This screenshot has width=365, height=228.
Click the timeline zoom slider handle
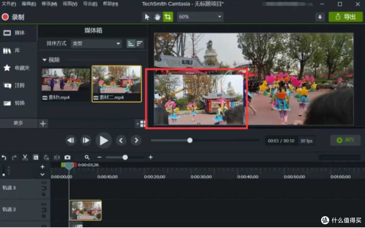tap(125, 158)
